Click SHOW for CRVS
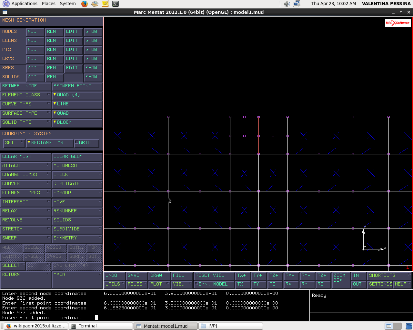Image resolution: width=413 pixels, height=330 pixels. [x=93, y=59]
